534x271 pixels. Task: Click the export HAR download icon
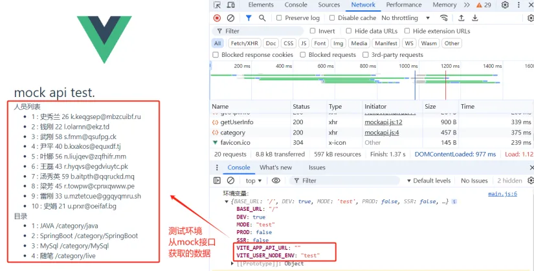[476, 18]
